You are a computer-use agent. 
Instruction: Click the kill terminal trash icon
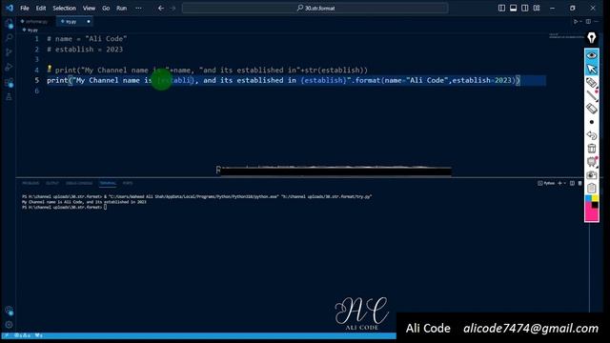(x=580, y=183)
